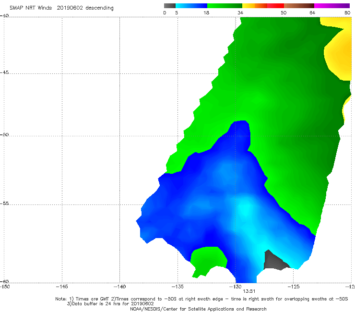Click the yellow high-wind area at top right
Image resolution: width=355 pixels, height=312 pixels.
[340, 54]
